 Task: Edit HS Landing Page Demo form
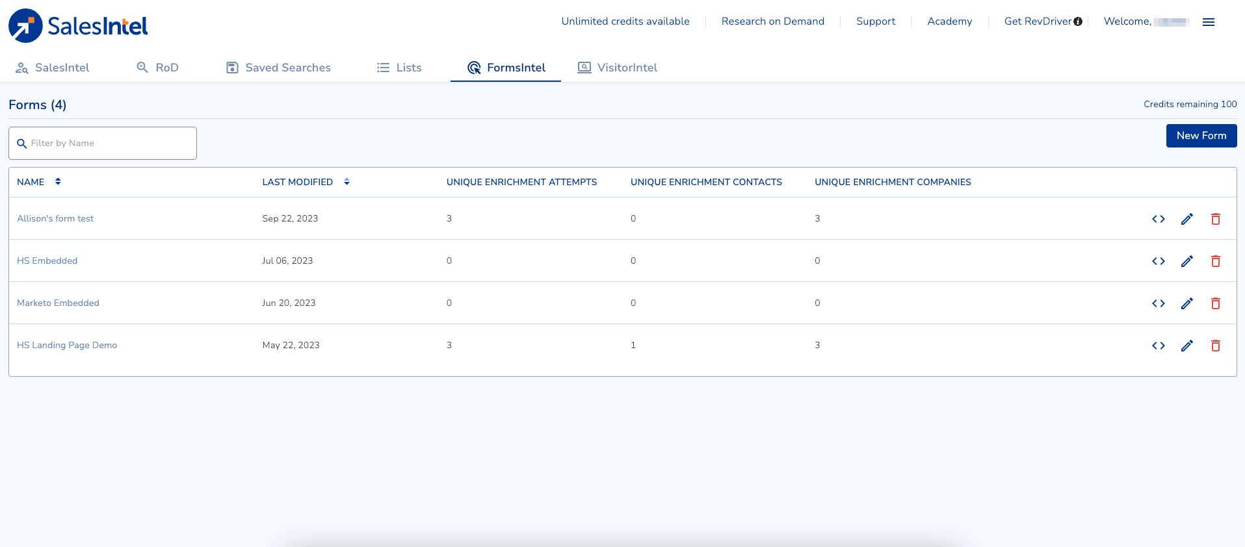1186,346
